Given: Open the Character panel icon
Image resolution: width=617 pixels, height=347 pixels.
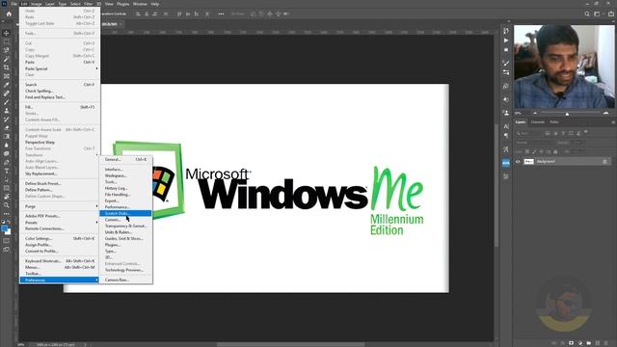Looking at the screenshot, I should [506, 126].
